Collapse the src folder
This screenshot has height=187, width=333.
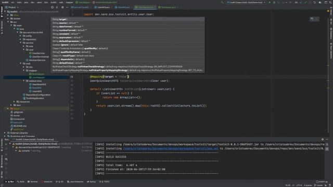(8, 22)
